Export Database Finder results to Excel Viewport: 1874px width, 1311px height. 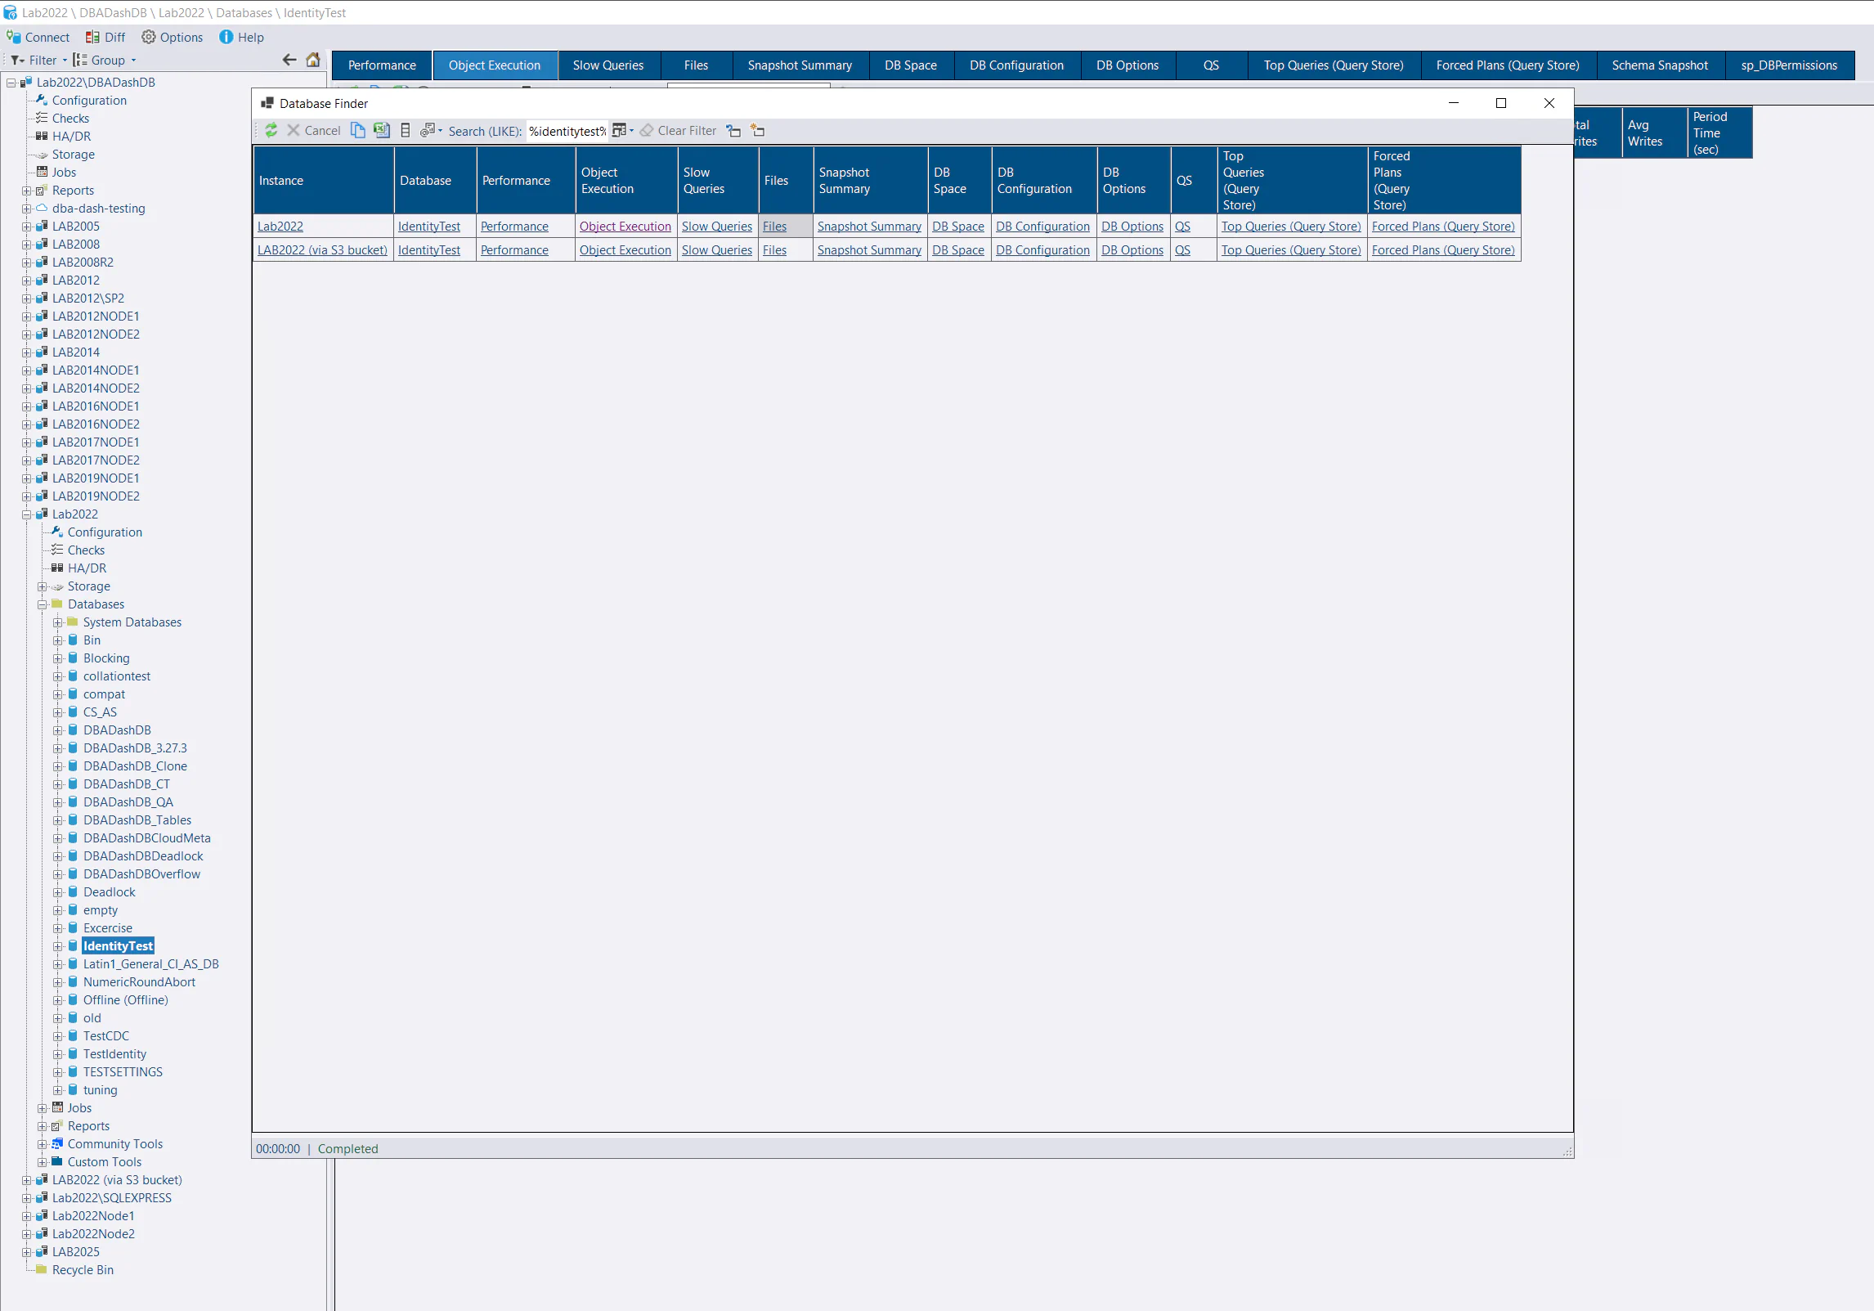pyautogui.click(x=382, y=131)
